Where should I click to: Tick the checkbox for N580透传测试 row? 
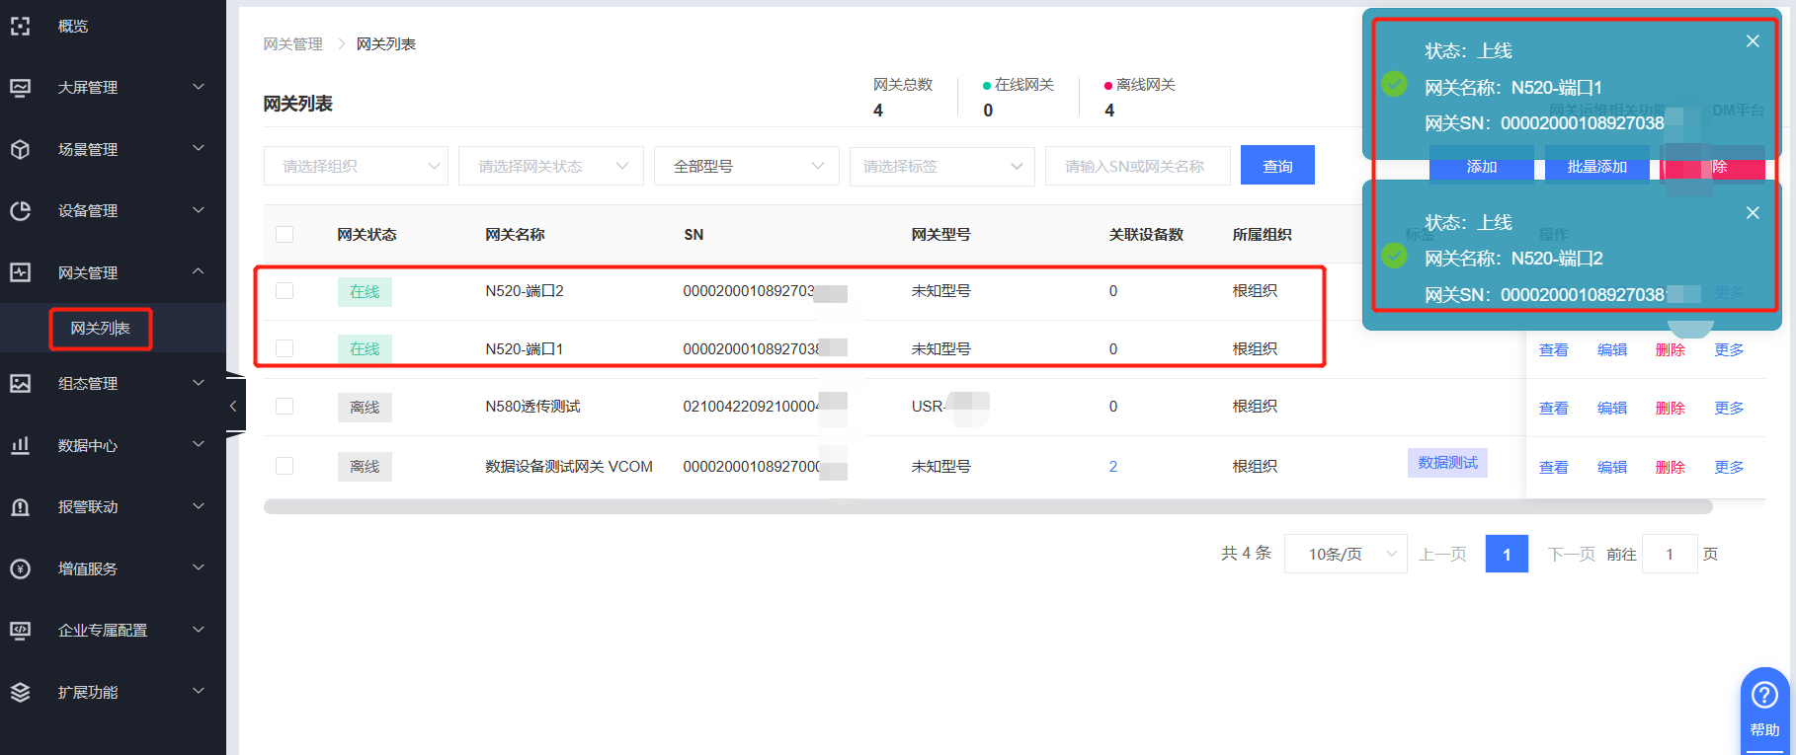285,407
